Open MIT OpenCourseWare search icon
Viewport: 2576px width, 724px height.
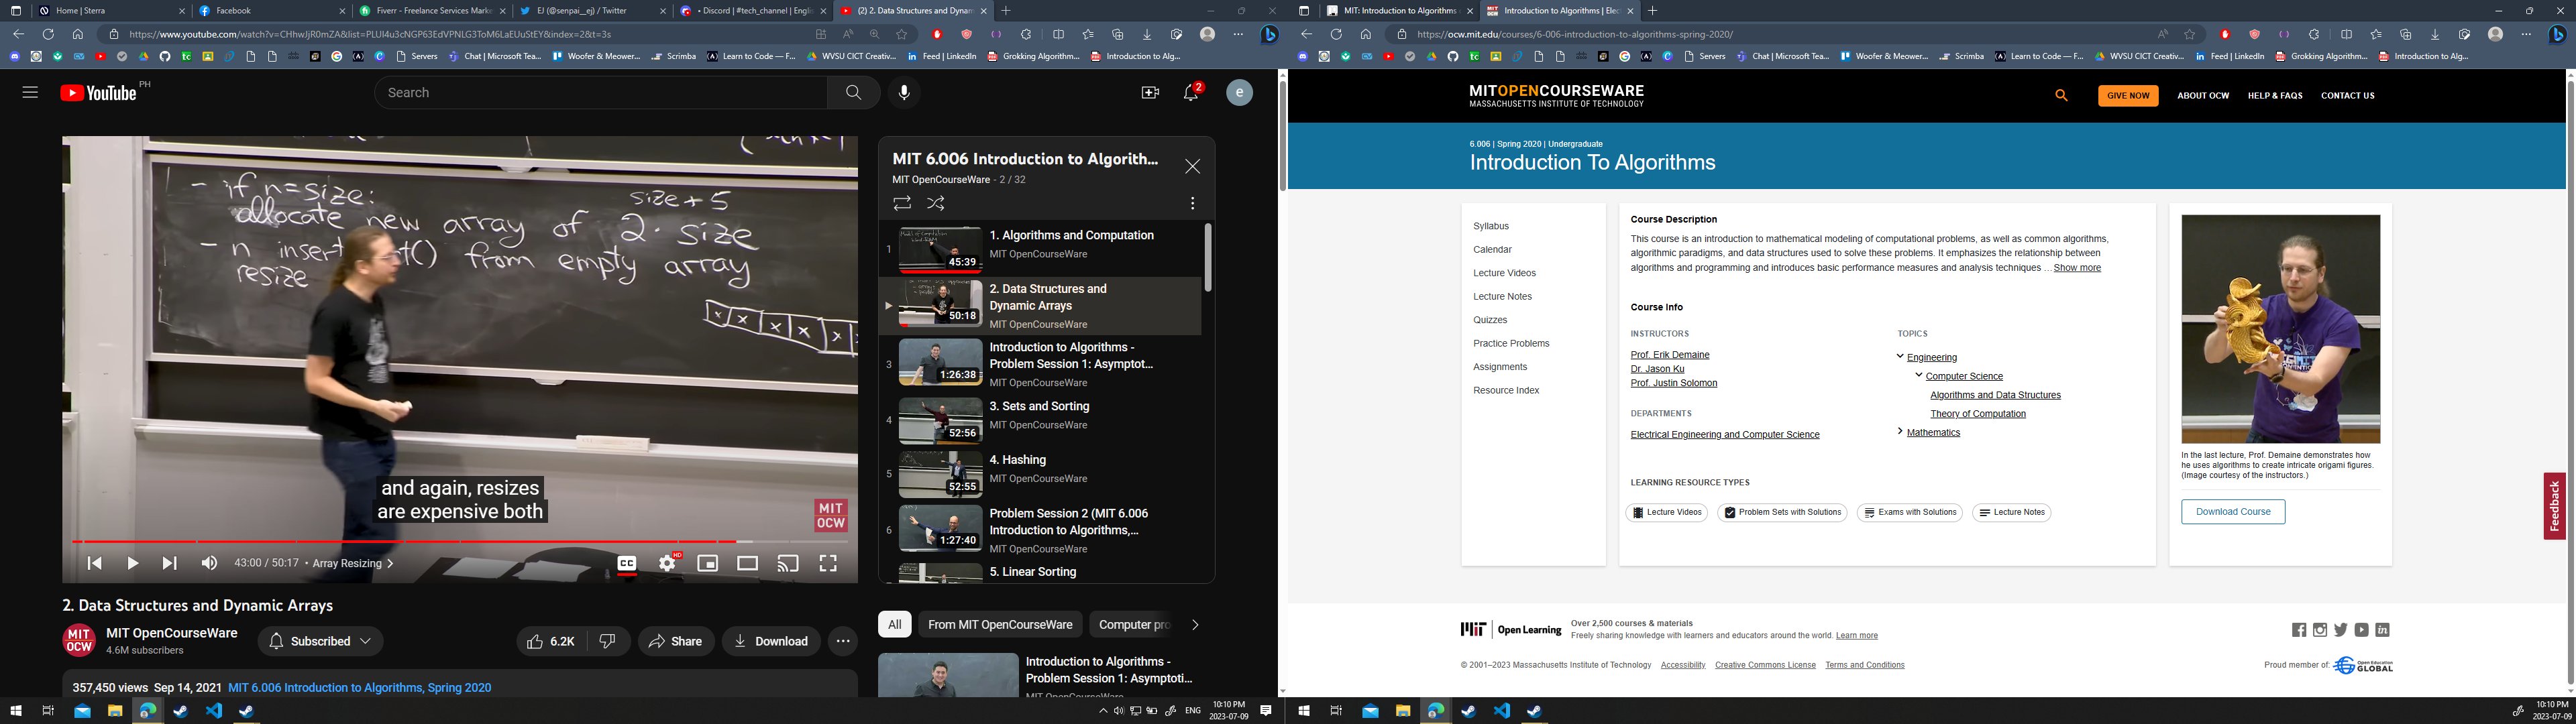tap(2061, 95)
